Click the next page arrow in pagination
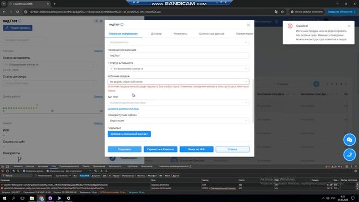 pyautogui.click(x=346, y=84)
